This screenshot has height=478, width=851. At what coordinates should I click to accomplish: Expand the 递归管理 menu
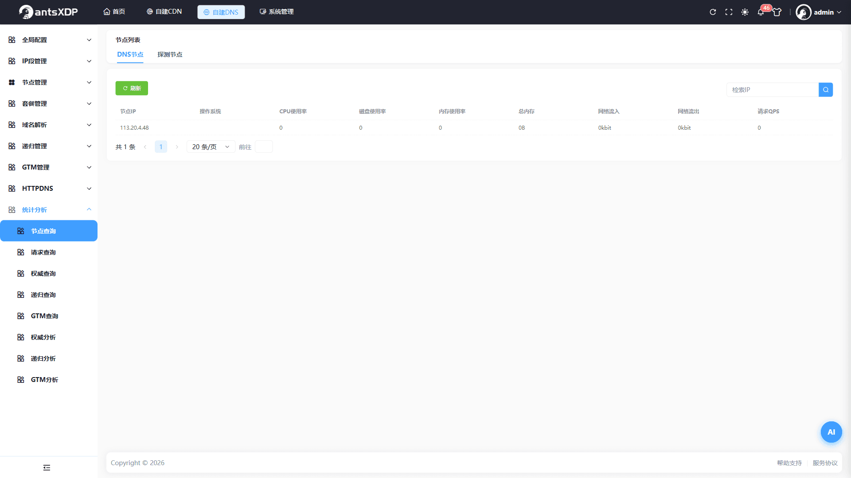(49, 146)
